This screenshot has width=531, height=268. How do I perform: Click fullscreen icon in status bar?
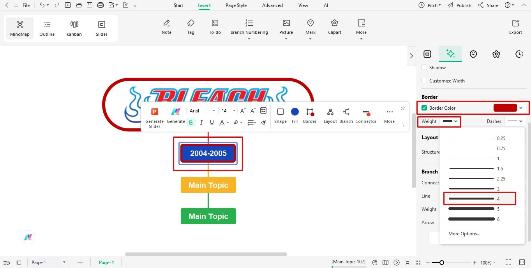point(508,263)
